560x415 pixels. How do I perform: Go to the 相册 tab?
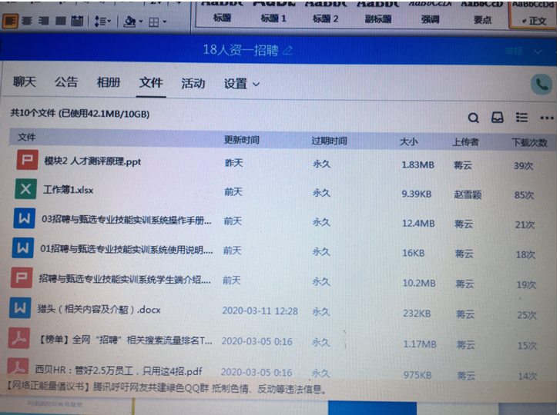click(x=109, y=82)
